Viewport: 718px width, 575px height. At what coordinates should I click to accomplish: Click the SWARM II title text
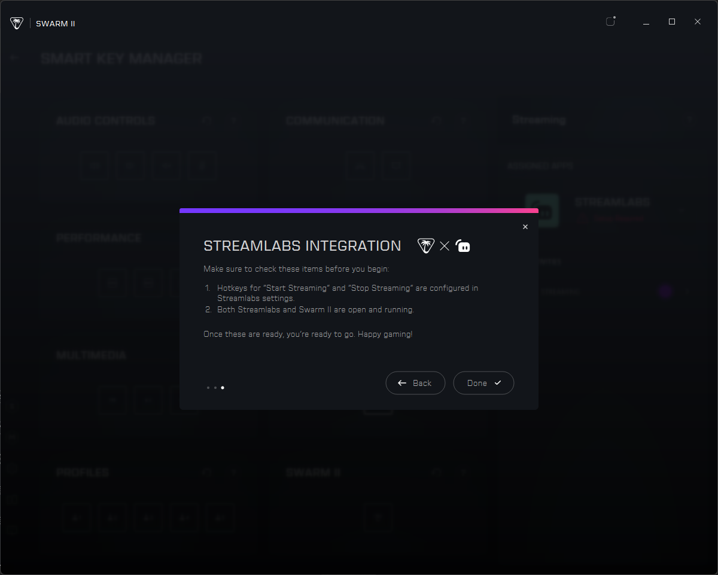(x=56, y=24)
